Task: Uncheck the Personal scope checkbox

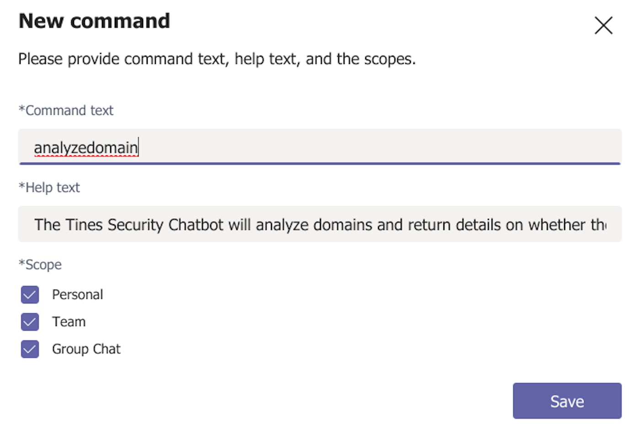Action: [x=30, y=295]
